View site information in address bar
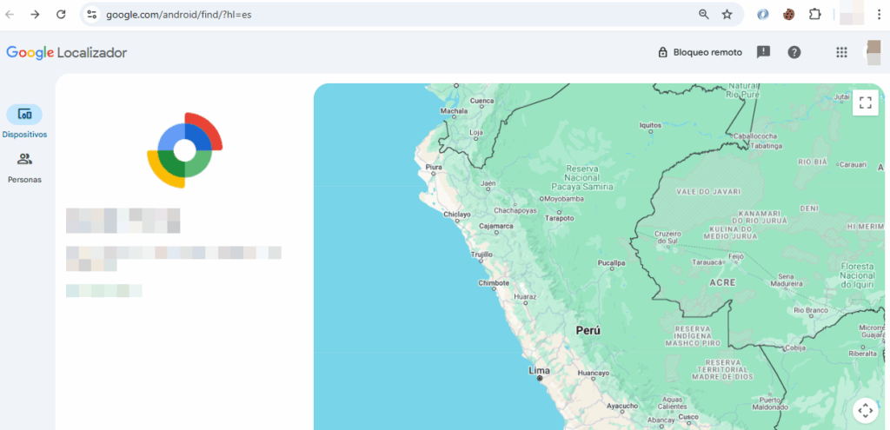 (x=92, y=15)
